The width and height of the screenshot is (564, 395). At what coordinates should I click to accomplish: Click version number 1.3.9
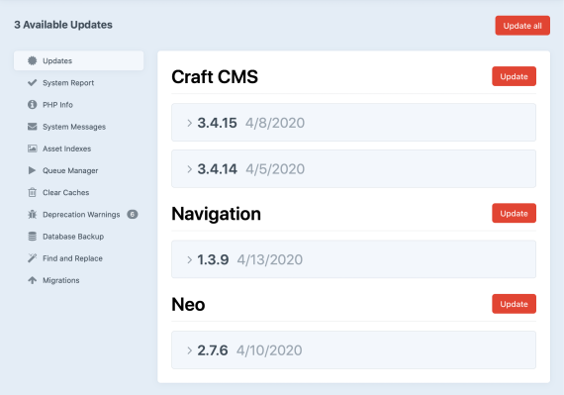[x=213, y=259]
